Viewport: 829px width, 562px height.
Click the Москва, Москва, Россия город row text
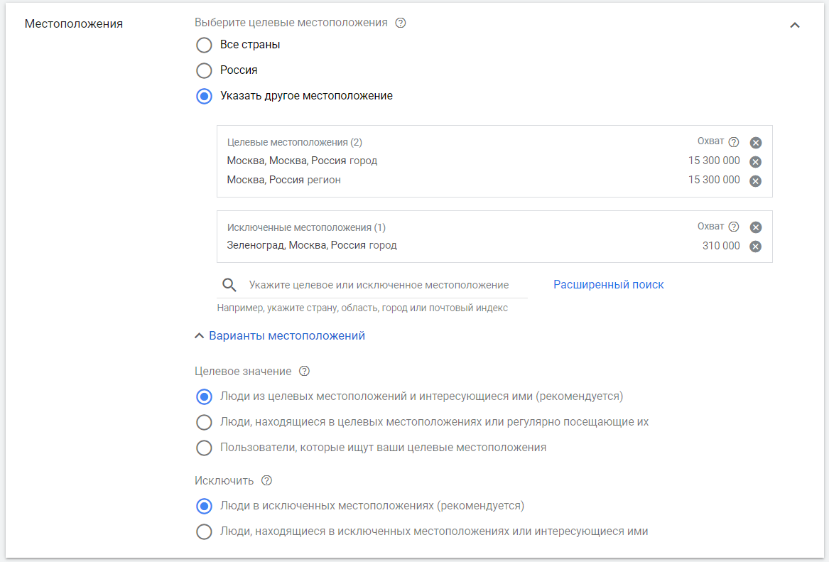(x=302, y=161)
